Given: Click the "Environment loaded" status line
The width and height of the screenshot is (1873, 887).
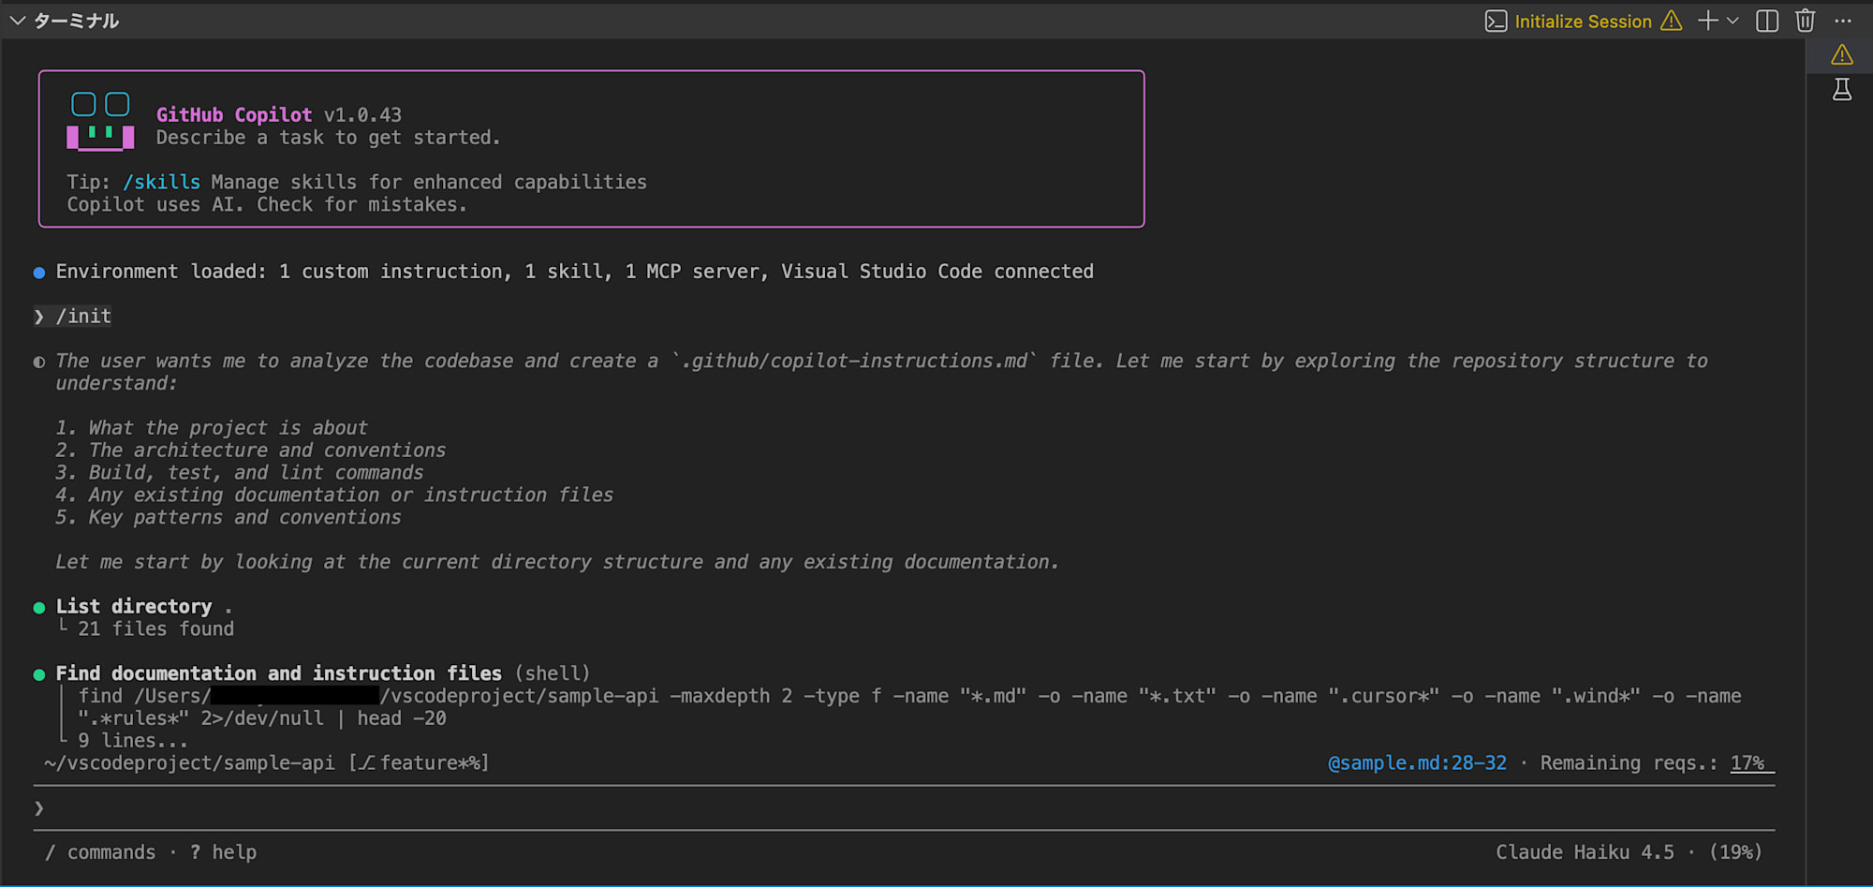Looking at the screenshot, I should click(574, 272).
